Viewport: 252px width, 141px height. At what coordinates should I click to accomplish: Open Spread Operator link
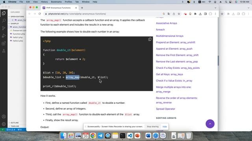tap(165, 109)
